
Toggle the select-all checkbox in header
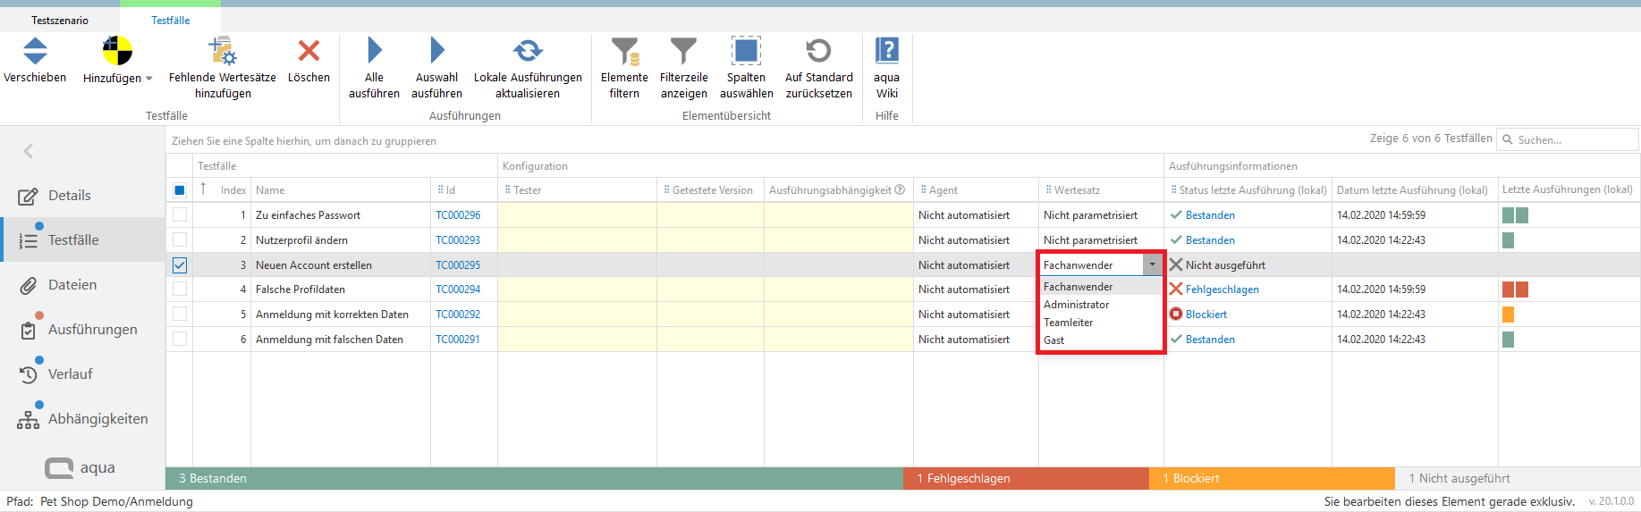coord(180,190)
